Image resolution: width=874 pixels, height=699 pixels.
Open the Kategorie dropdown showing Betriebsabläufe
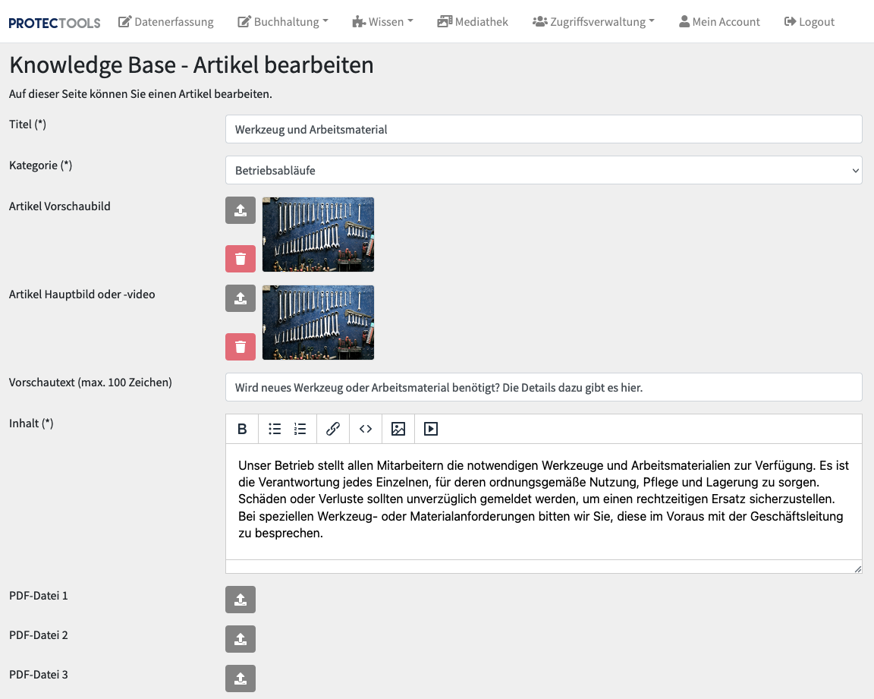pyautogui.click(x=543, y=170)
